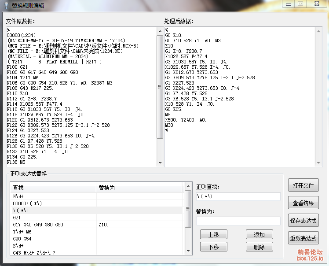
Task: Click X1026.567 F477.4 in processed data
Action: coord(186,56)
